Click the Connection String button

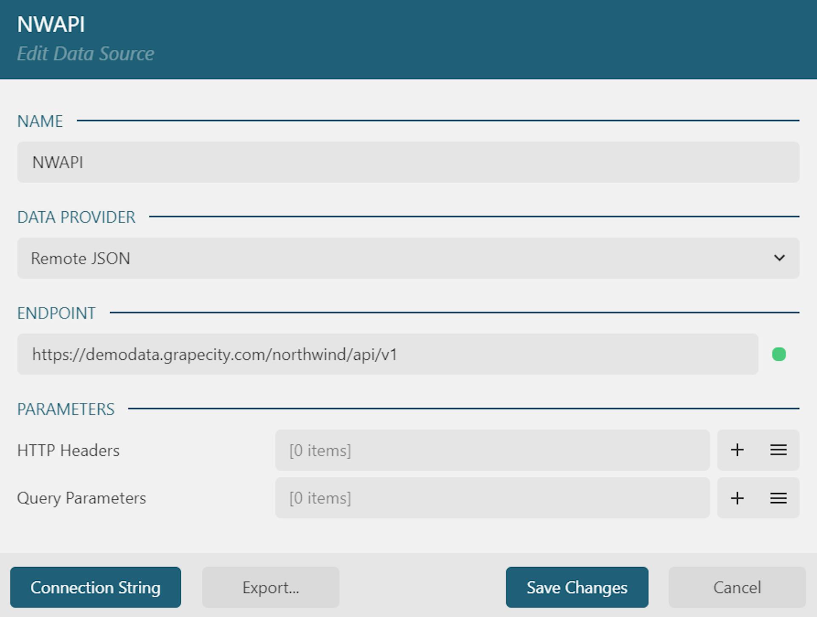point(95,587)
